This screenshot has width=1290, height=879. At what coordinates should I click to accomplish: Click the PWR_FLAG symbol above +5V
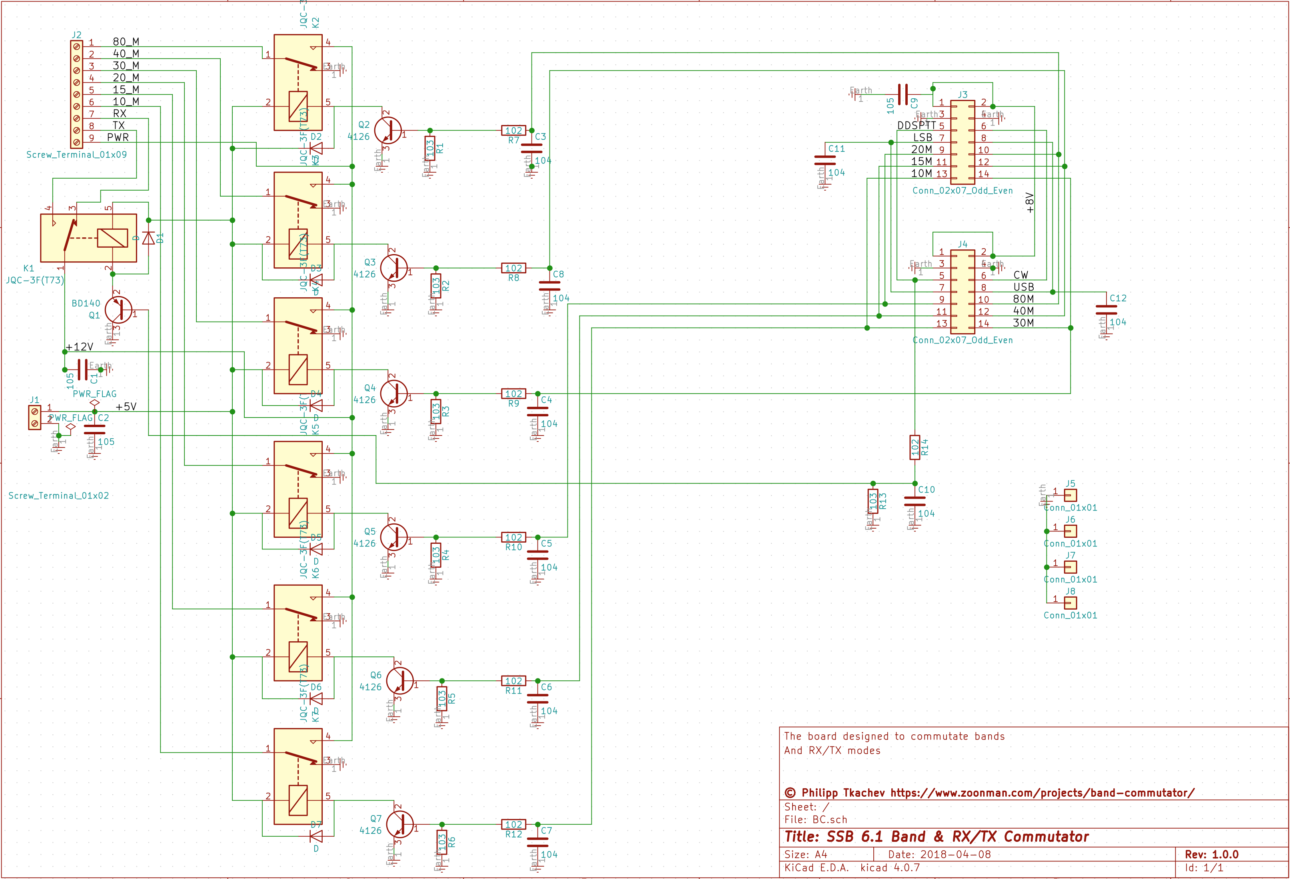pyautogui.click(x=94, y=402)
